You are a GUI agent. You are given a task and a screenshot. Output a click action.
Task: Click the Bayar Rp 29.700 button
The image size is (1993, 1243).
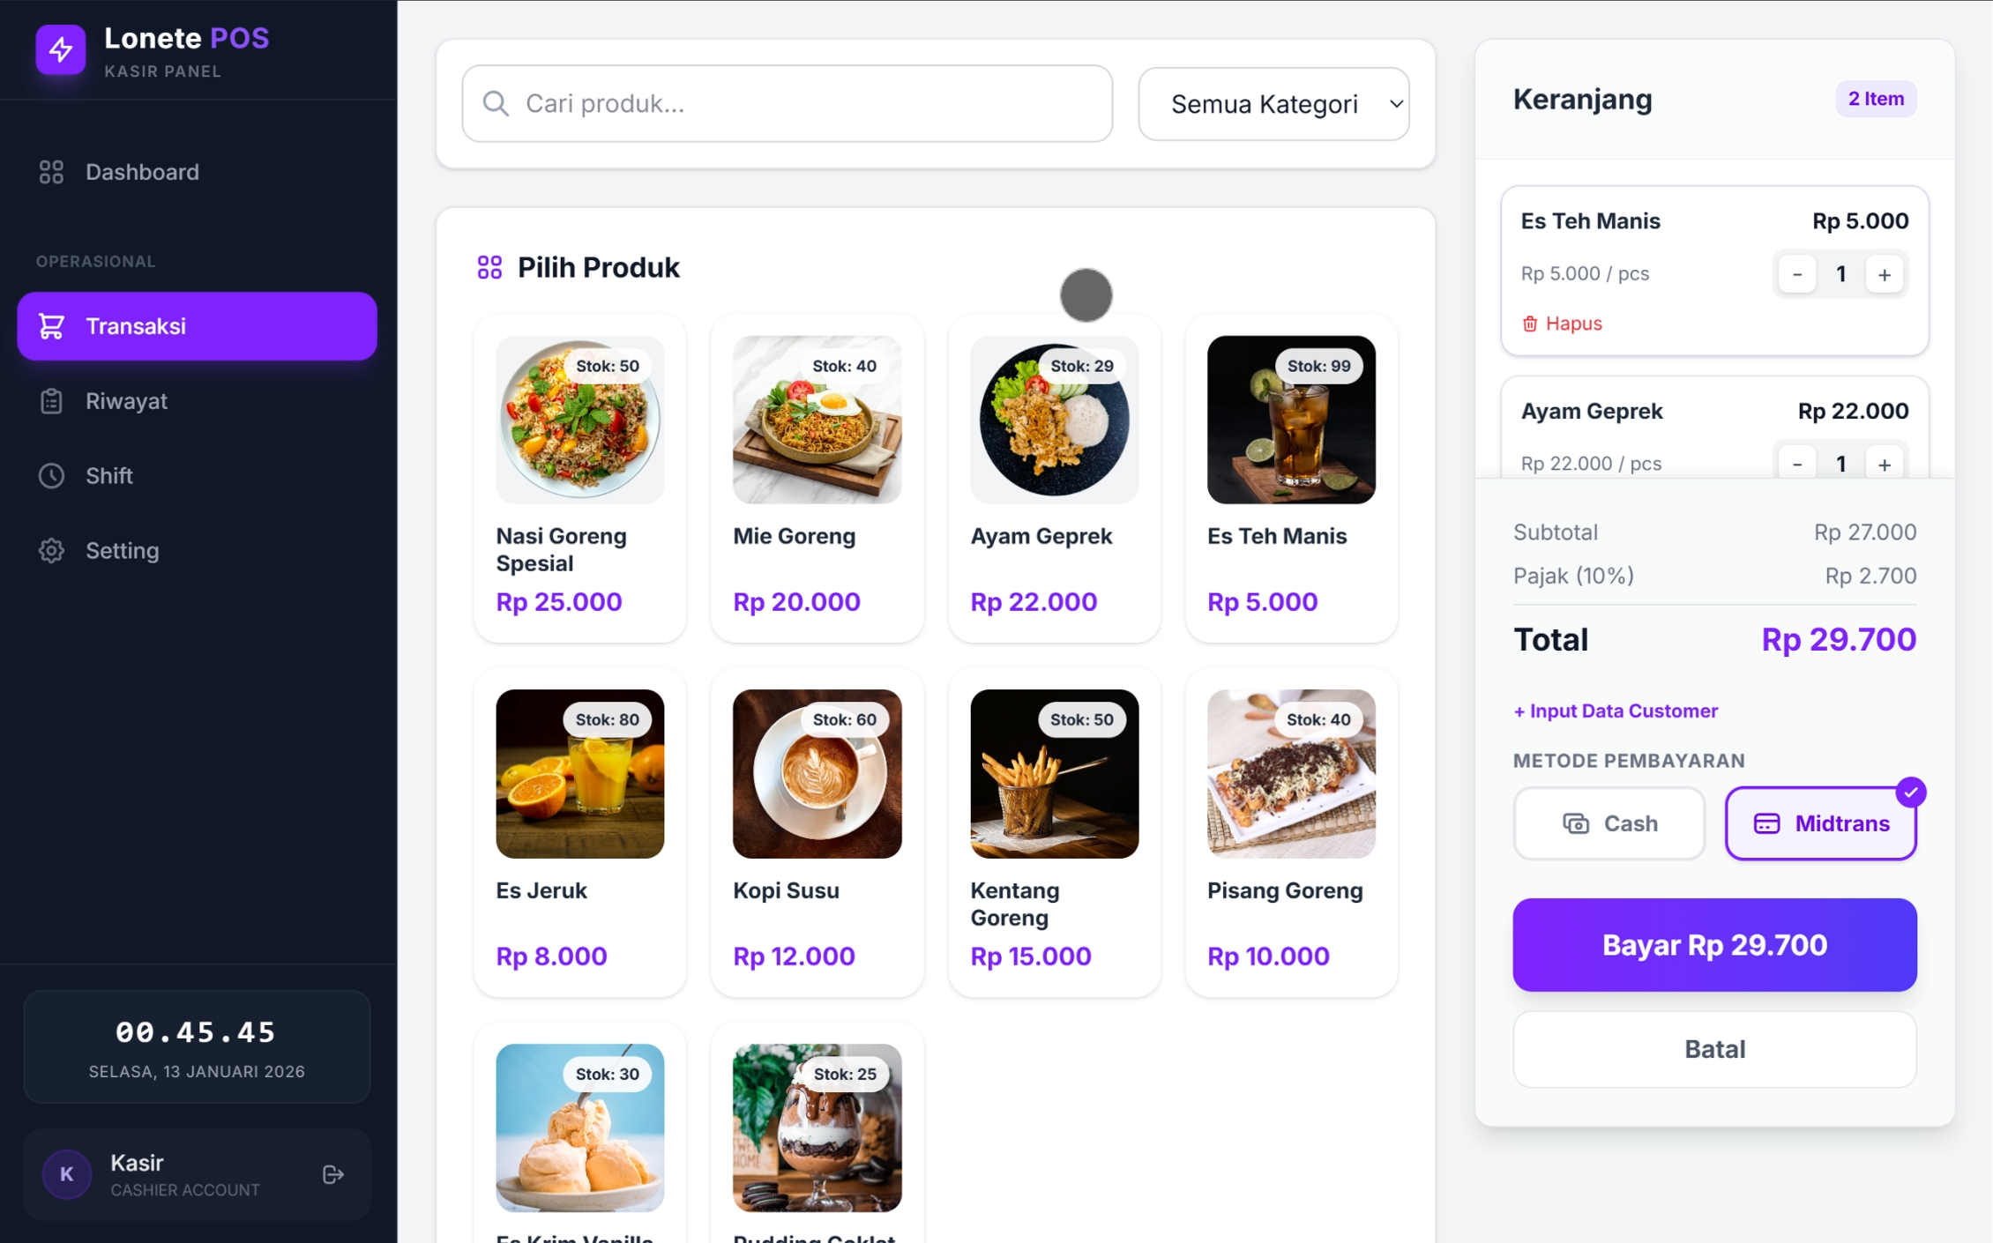pos(1714,945)
